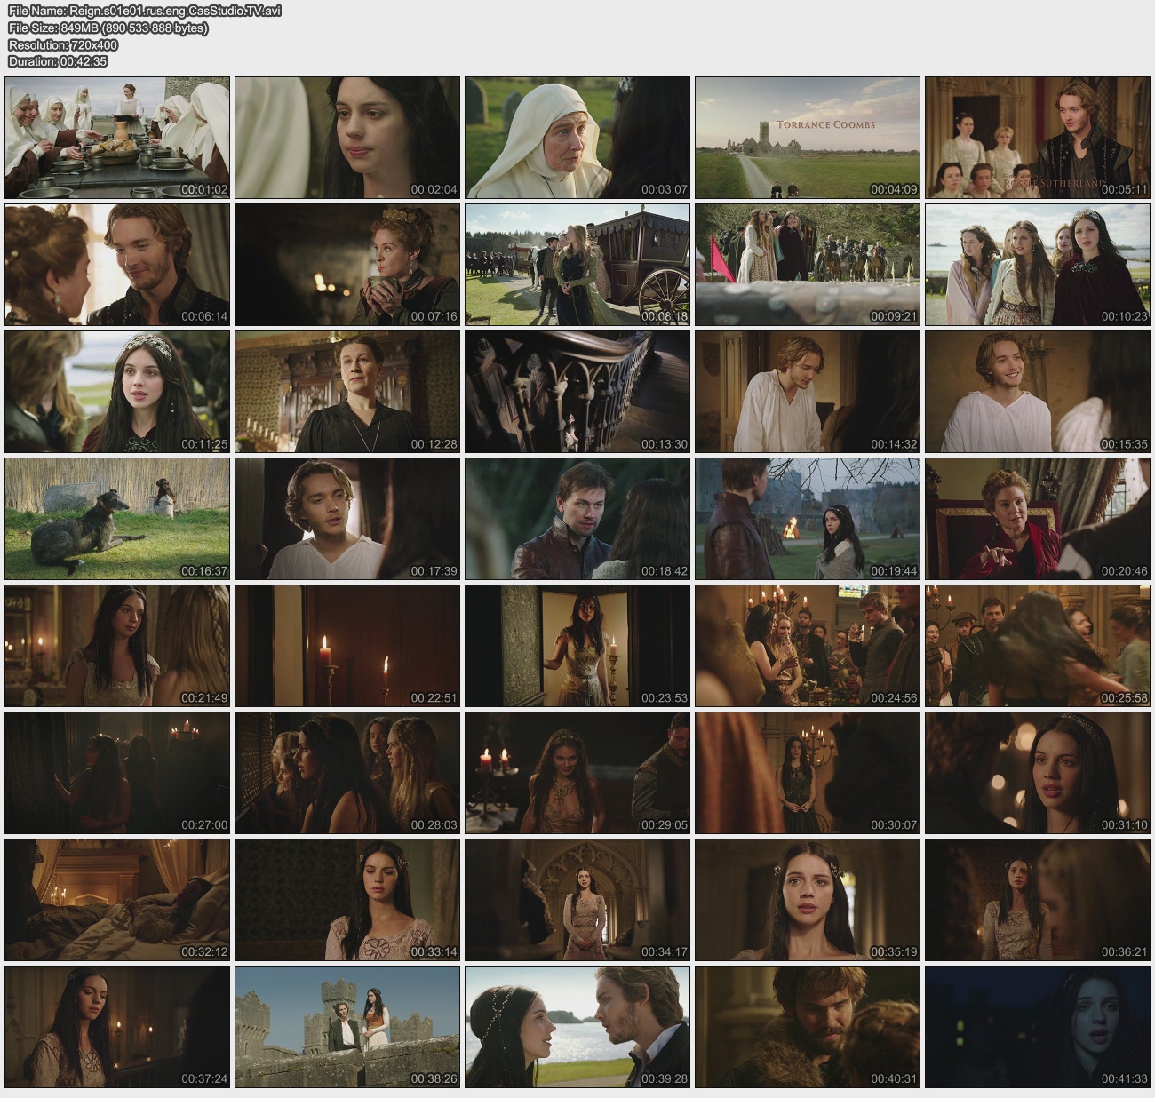Open the final dark frame at 00:41:33
The image size is (1155, 1098).
(1038, 1027)
